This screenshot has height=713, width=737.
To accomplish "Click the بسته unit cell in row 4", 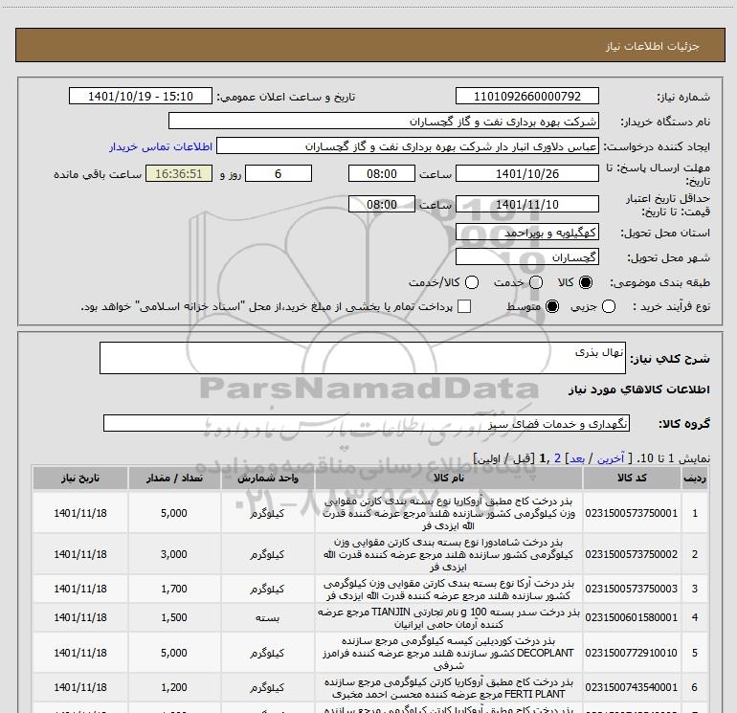I will point(267,617).
